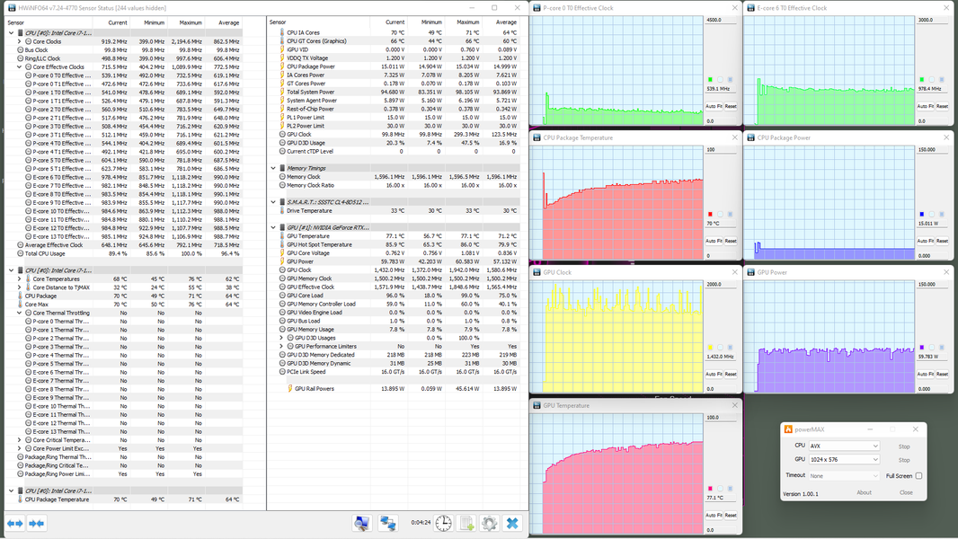Enable the Full Screen checkbox in powerMAX

click(x=918, y=475)
